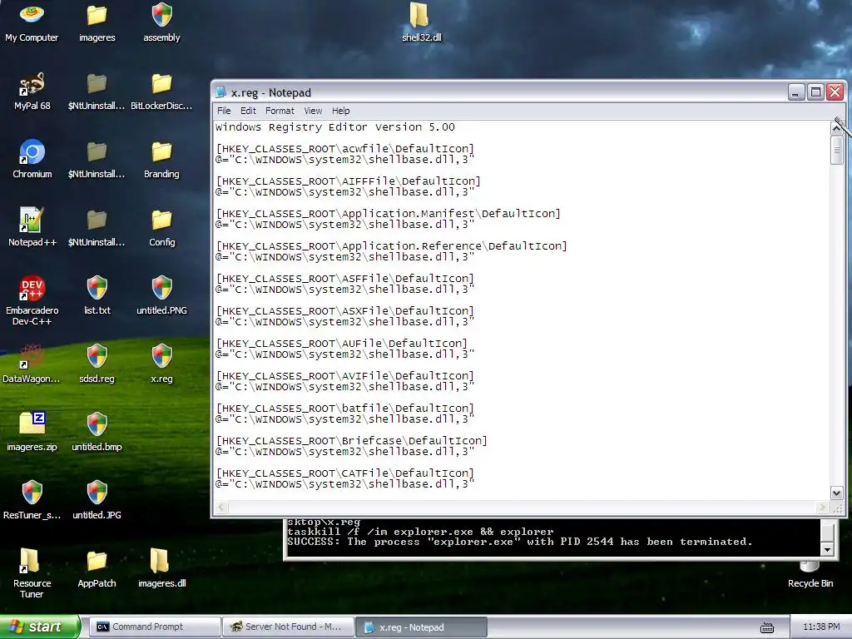The image size is (852, 639).
Task: Click the 11:38 PM system clock
Action: point(821,627)
